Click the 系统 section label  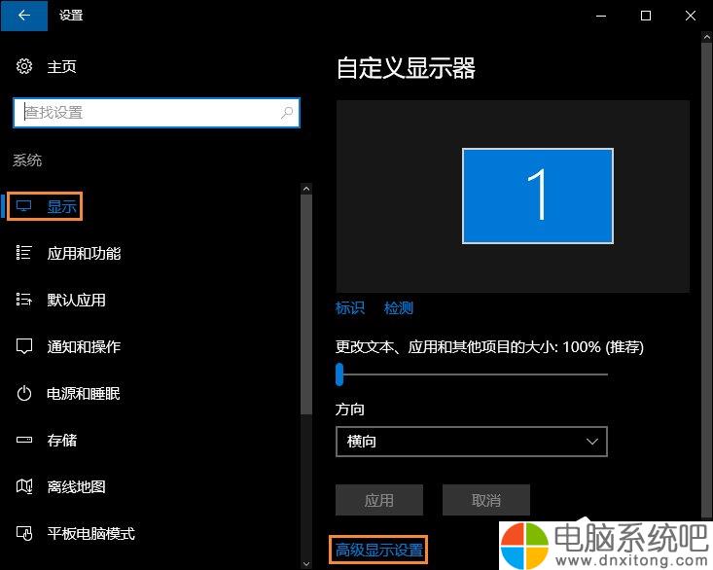click(27, 160)
